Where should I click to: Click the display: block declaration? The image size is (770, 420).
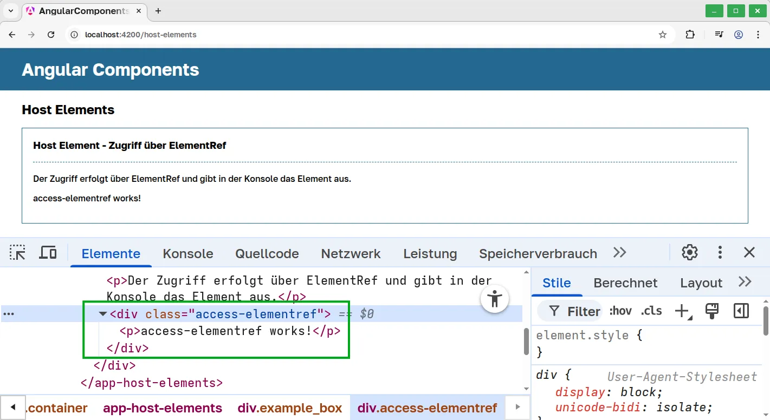pyautogui.click(x=609, y=392)
